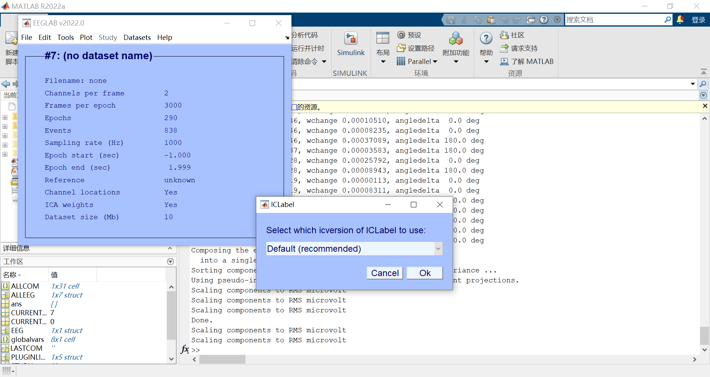710x377 pixels.
Task: Click the 帮助 help question mark icon
Action: pos(486,38)
